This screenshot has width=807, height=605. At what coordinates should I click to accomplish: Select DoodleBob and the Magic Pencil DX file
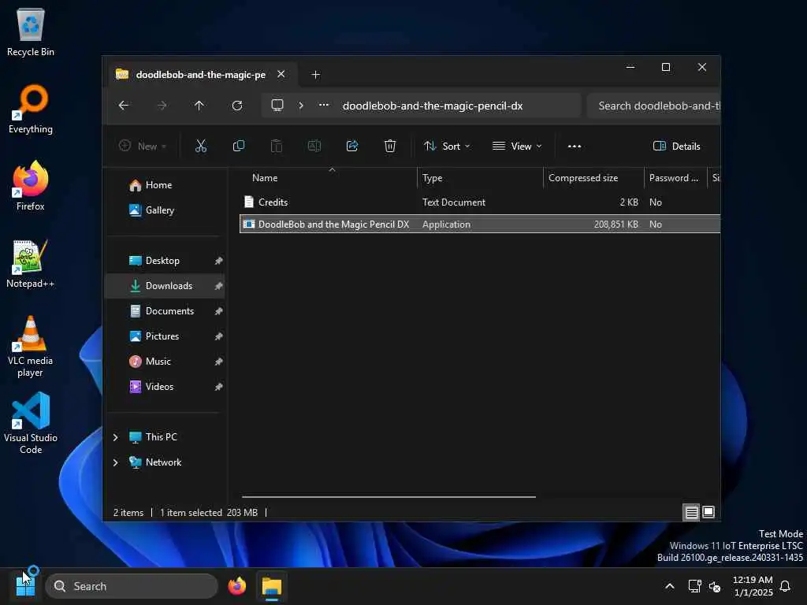click(480, 225)
